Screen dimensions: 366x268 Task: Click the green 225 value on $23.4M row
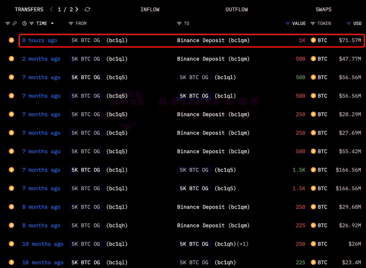pyautogui.click(x=300, y=263)
